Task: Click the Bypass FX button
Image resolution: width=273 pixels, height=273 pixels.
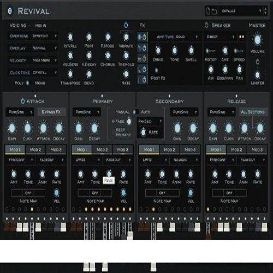Action: pos(51,112)
